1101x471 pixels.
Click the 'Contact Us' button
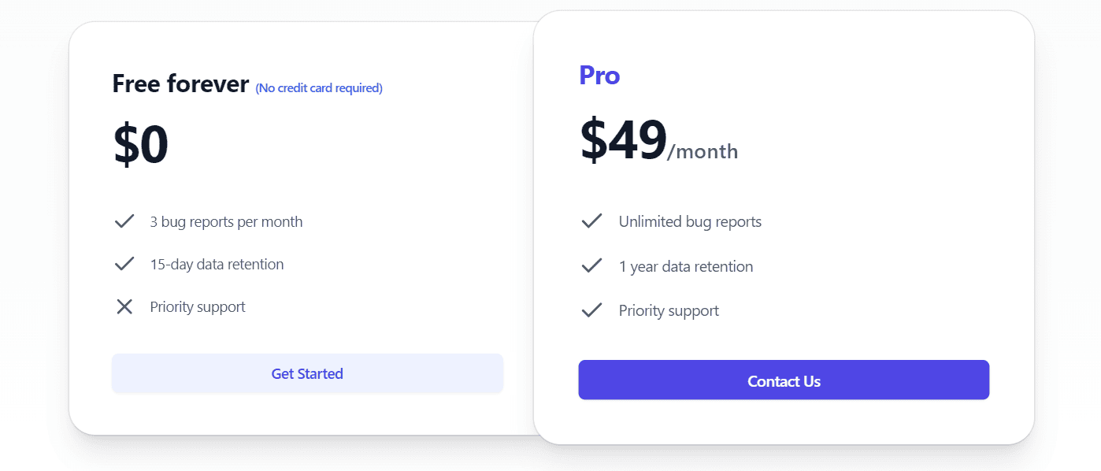pyautogui.click(x=784, y=380)
